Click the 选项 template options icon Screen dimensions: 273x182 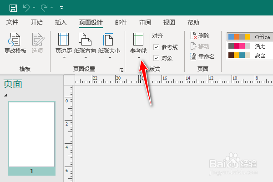[38, 39]
